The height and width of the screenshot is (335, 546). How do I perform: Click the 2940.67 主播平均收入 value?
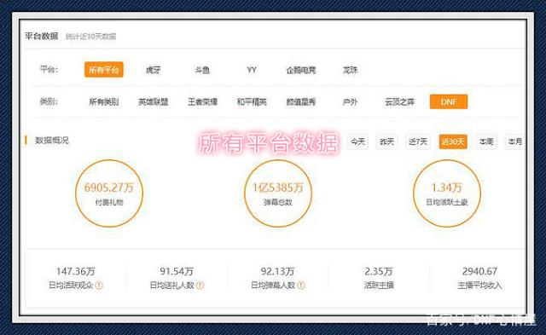click(x=479, y=271)
